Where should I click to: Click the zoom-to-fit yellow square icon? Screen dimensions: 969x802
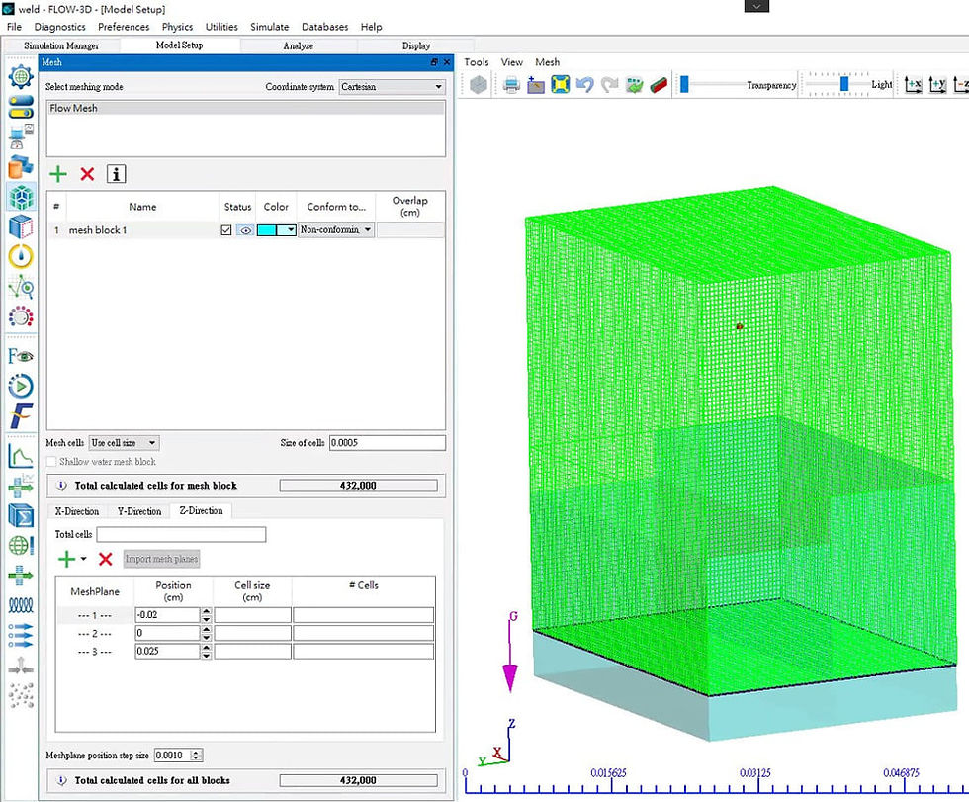coord(561,85)
